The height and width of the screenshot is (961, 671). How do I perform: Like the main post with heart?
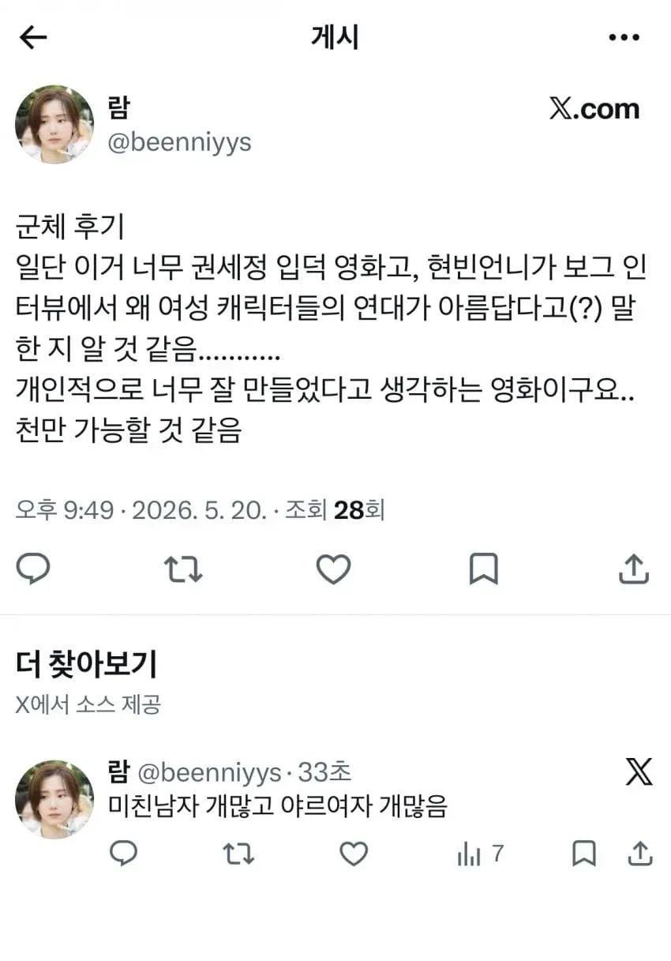(333, 569)
